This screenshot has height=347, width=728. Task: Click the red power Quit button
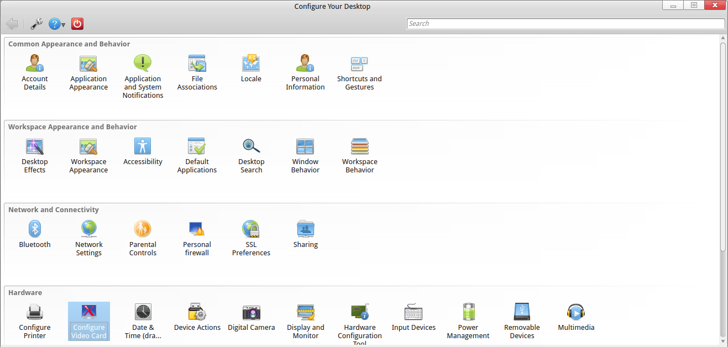77,24
